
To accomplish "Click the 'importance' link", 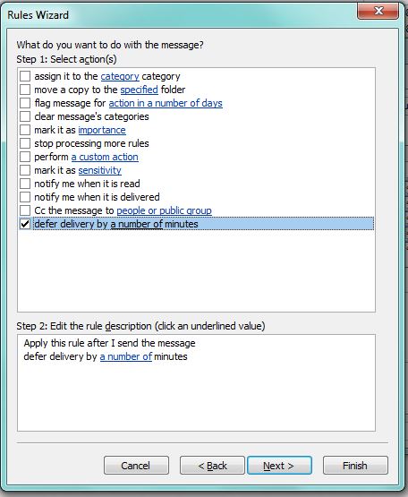I will click(102, 130).
